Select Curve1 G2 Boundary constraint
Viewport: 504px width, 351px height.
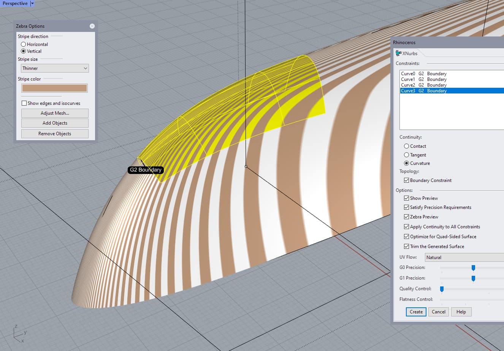click(452, 79)
